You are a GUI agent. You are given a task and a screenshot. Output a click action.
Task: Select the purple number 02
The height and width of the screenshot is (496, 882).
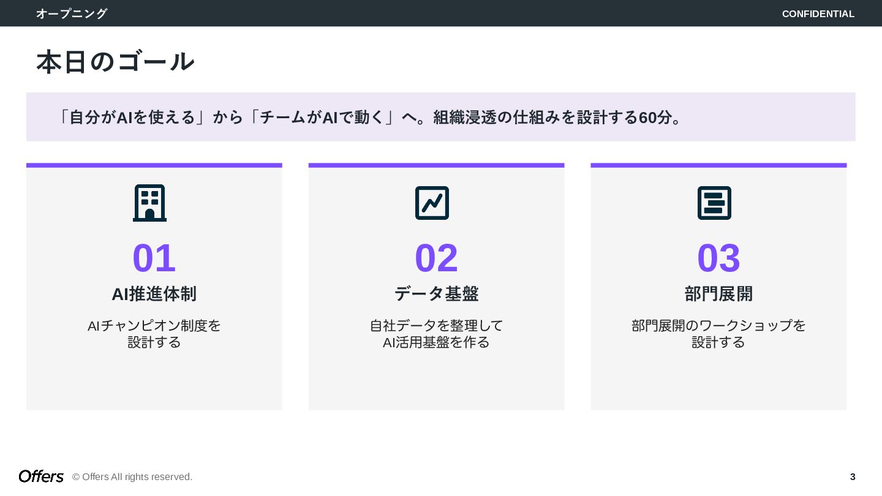click(436, 258)
